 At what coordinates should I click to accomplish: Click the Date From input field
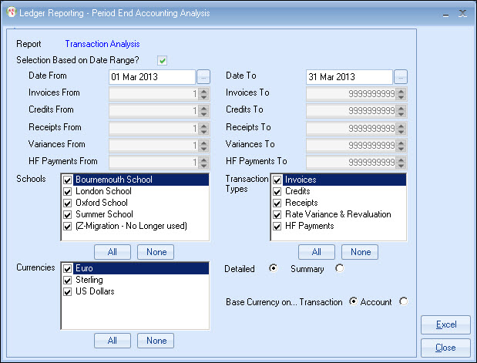152,76
